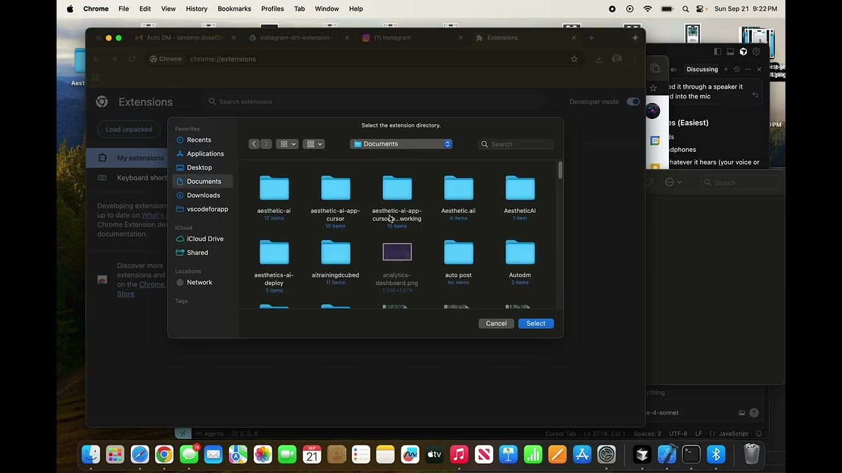Open Photos from the Dock

[x=262, y=454]
